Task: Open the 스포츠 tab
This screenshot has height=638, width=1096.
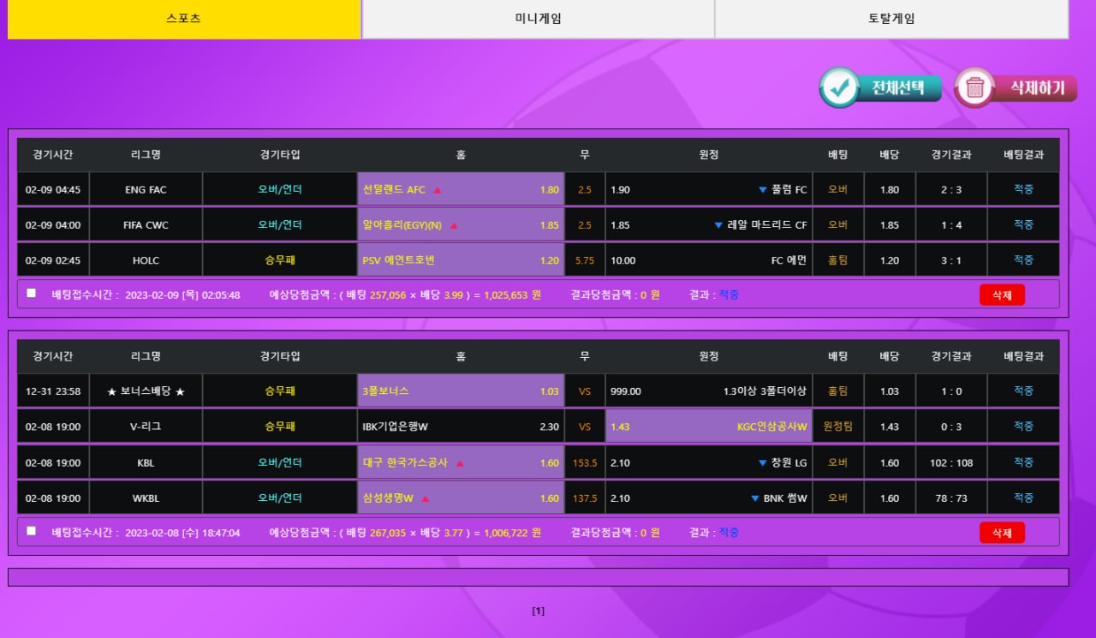Action: pos(184,18)
